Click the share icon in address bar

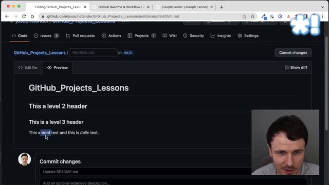[x=244, y=16]
